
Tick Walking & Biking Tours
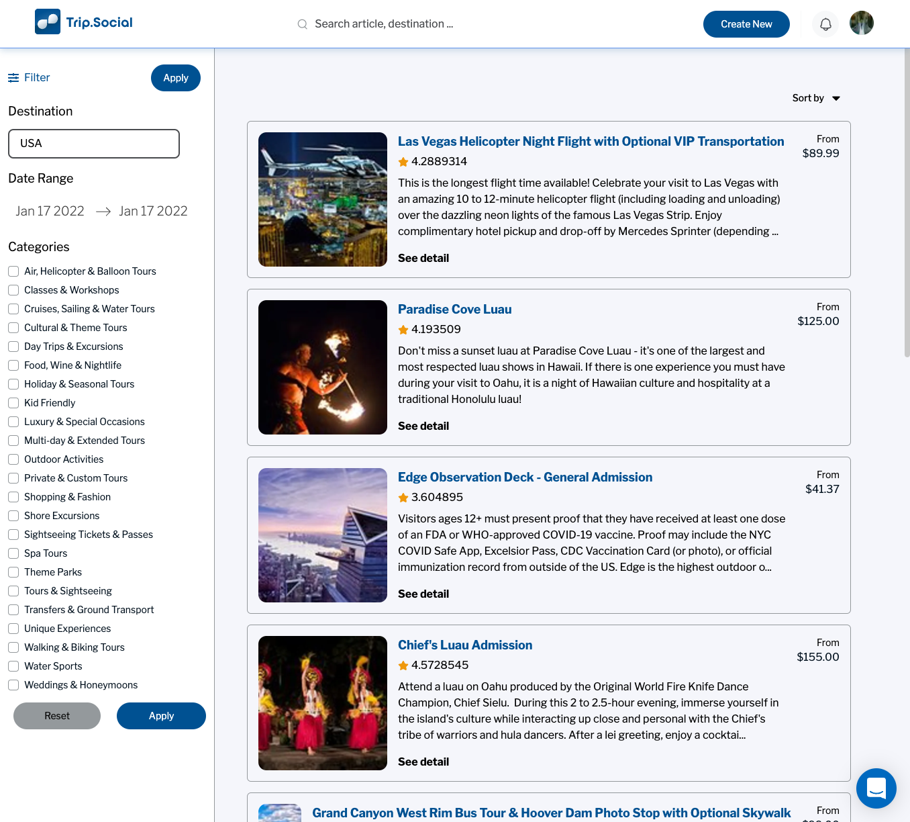click(13, 647)
